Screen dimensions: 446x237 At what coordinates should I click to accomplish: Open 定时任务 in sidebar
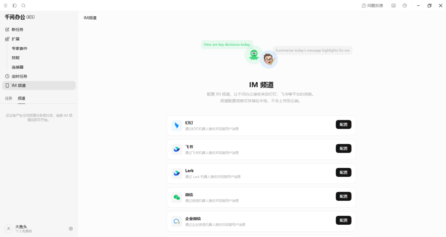[x=39, y=76]
